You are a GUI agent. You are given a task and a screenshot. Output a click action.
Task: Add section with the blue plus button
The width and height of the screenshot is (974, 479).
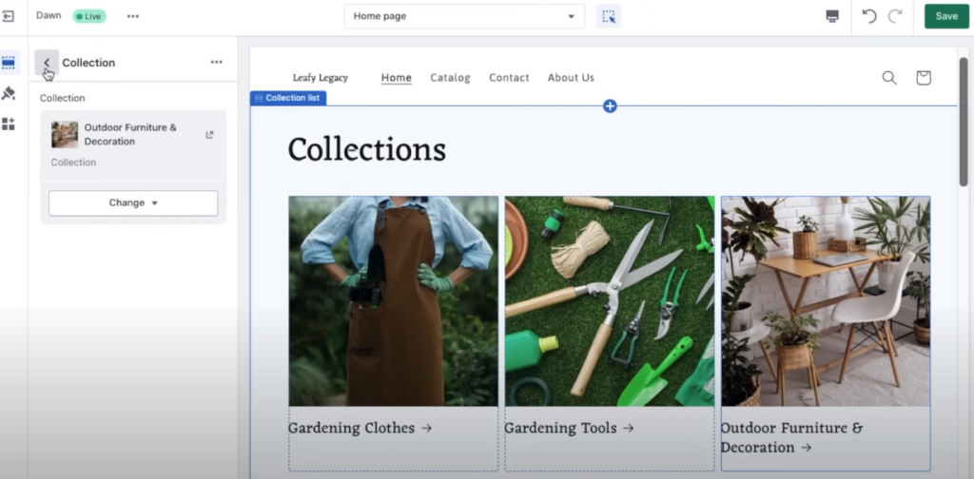[610, 105]
